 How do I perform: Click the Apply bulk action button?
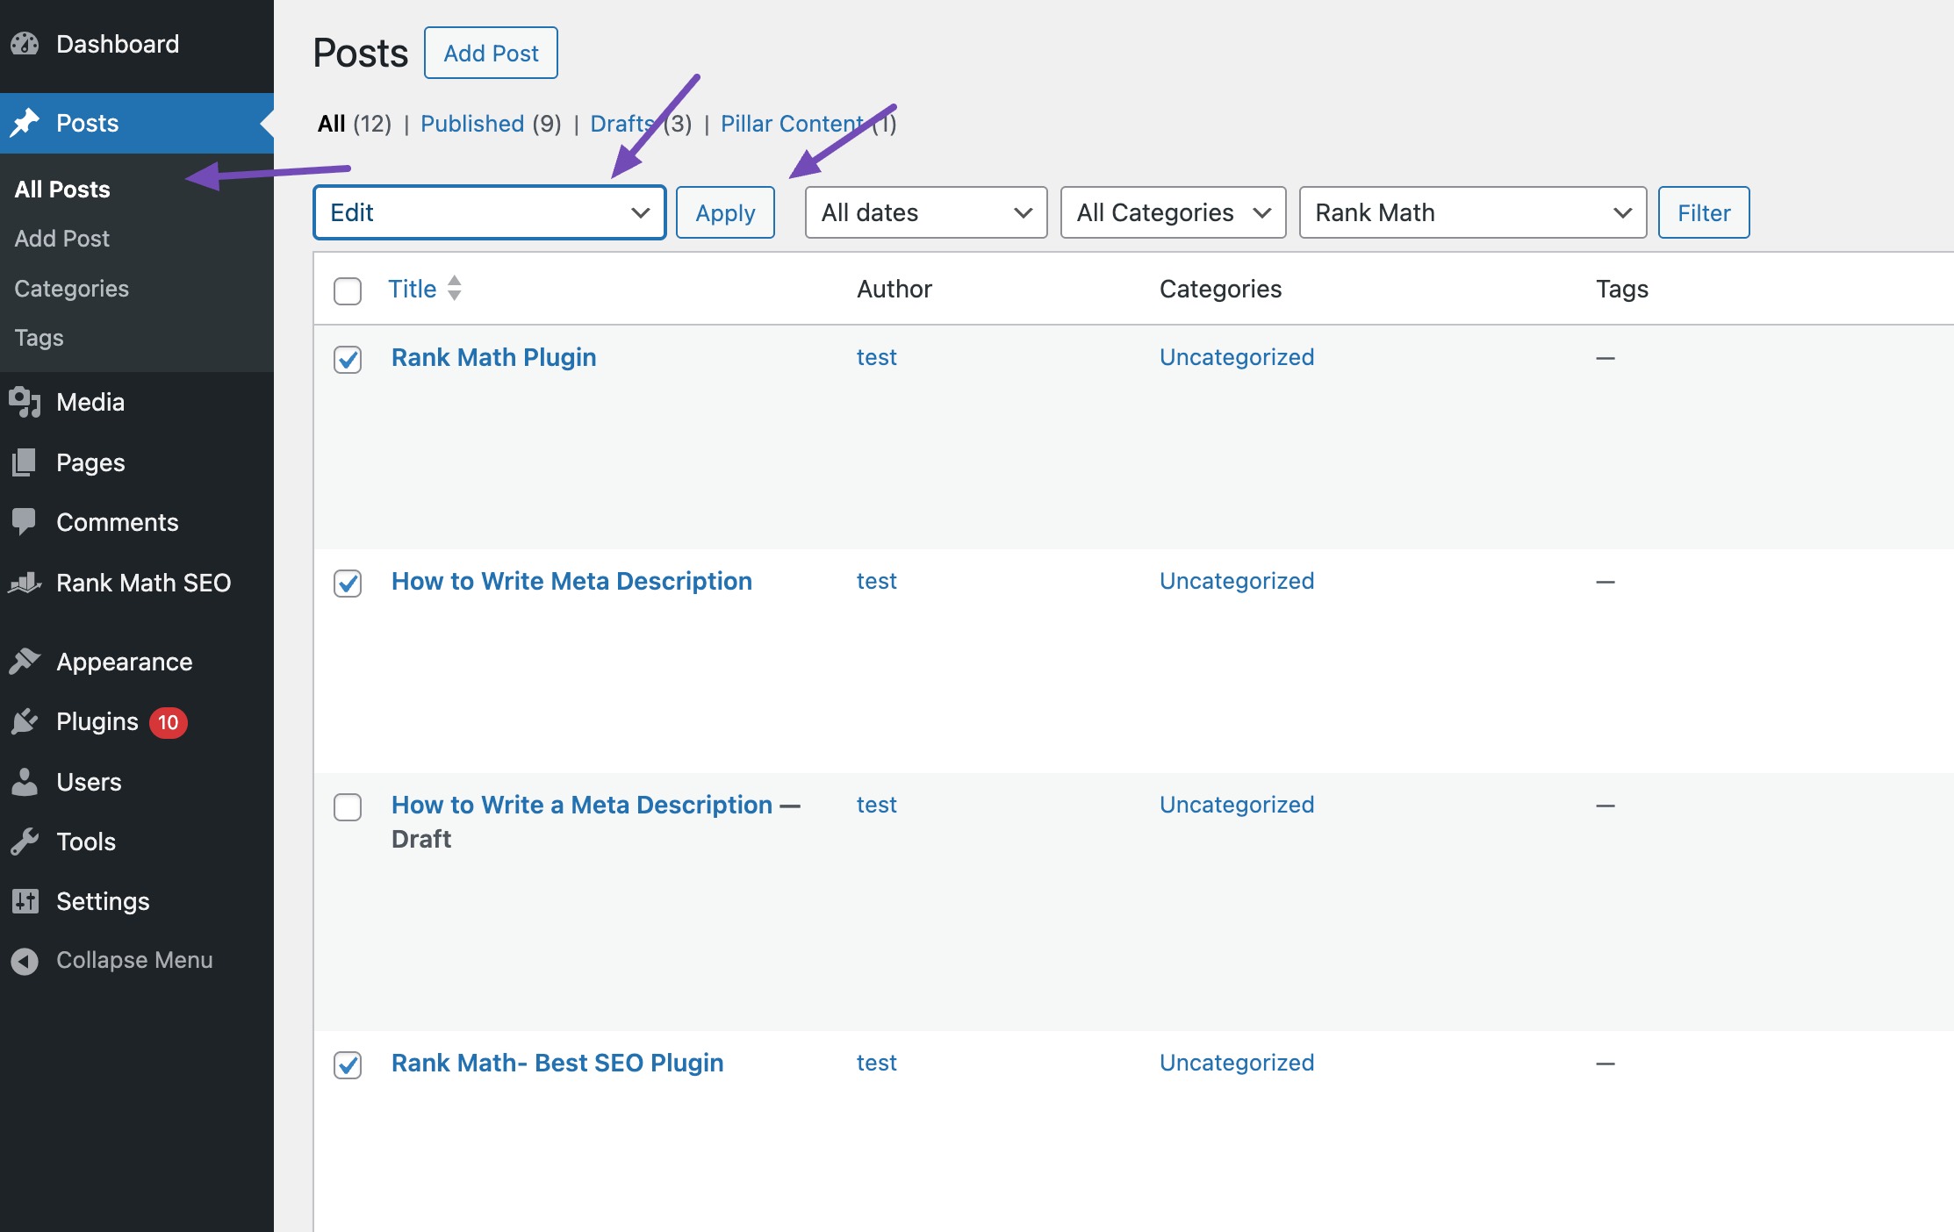[725, 212]
